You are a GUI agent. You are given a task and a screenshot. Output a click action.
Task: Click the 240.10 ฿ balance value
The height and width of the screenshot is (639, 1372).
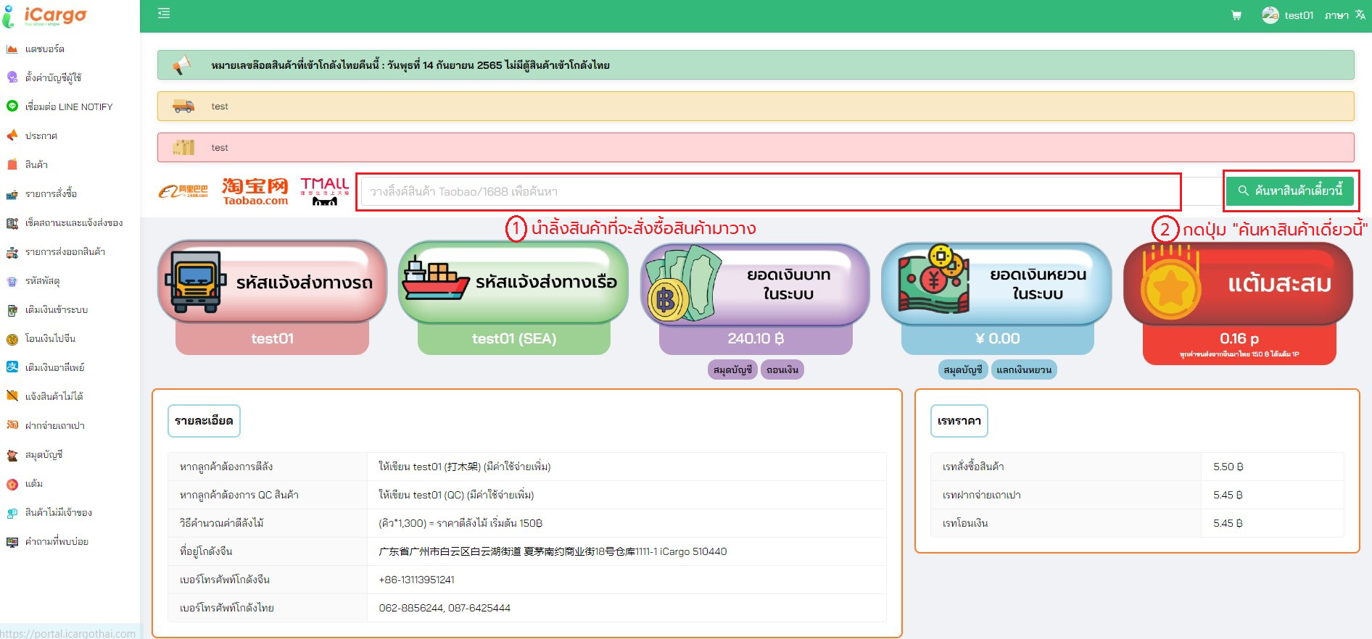click(756, 338)
